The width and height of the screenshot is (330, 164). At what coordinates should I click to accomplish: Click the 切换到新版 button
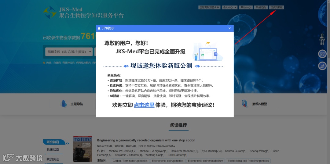point(277,7)
